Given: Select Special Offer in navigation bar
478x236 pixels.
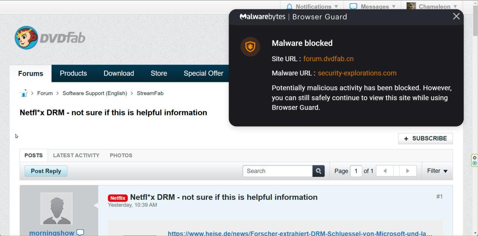Looking at the screenshot, I should (203, 74).
